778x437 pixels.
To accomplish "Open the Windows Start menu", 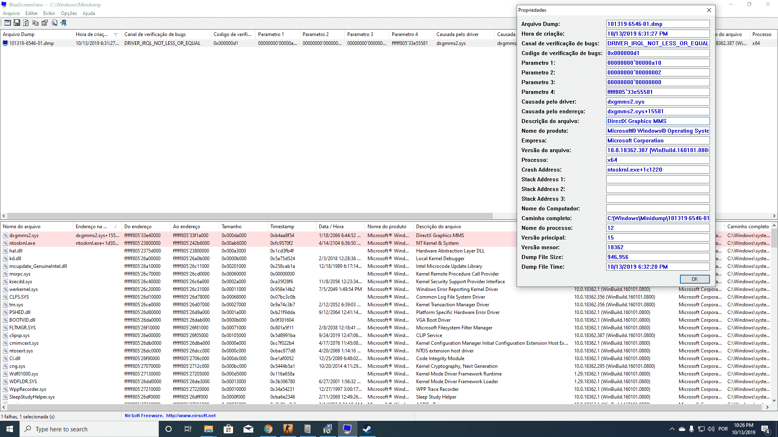I will point(10,429).
